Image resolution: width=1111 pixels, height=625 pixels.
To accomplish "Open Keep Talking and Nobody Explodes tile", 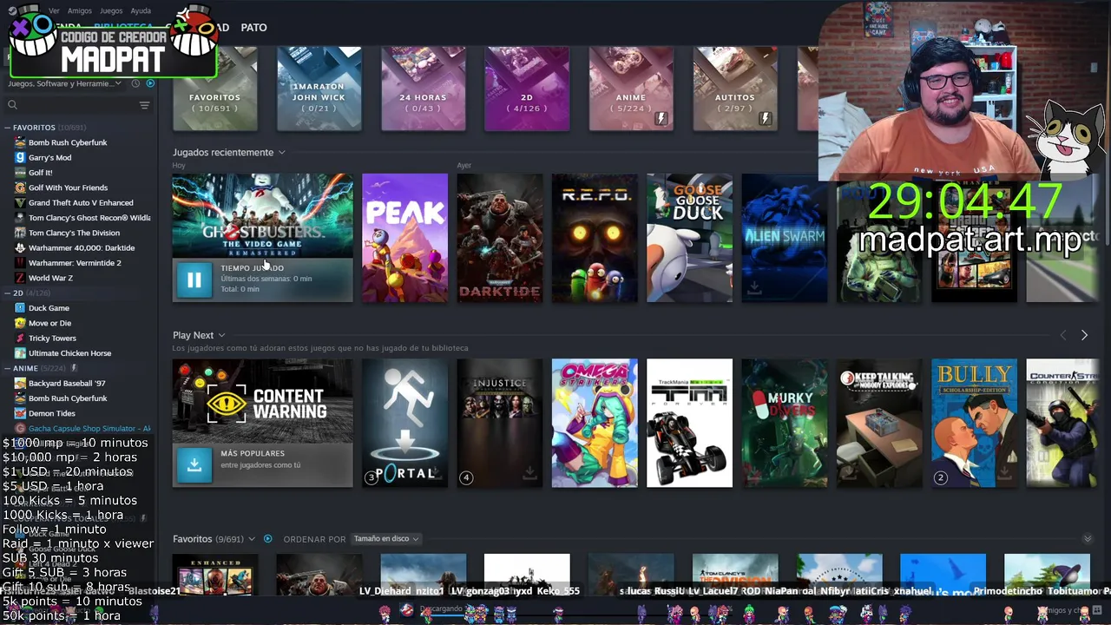I will [879, 424].
